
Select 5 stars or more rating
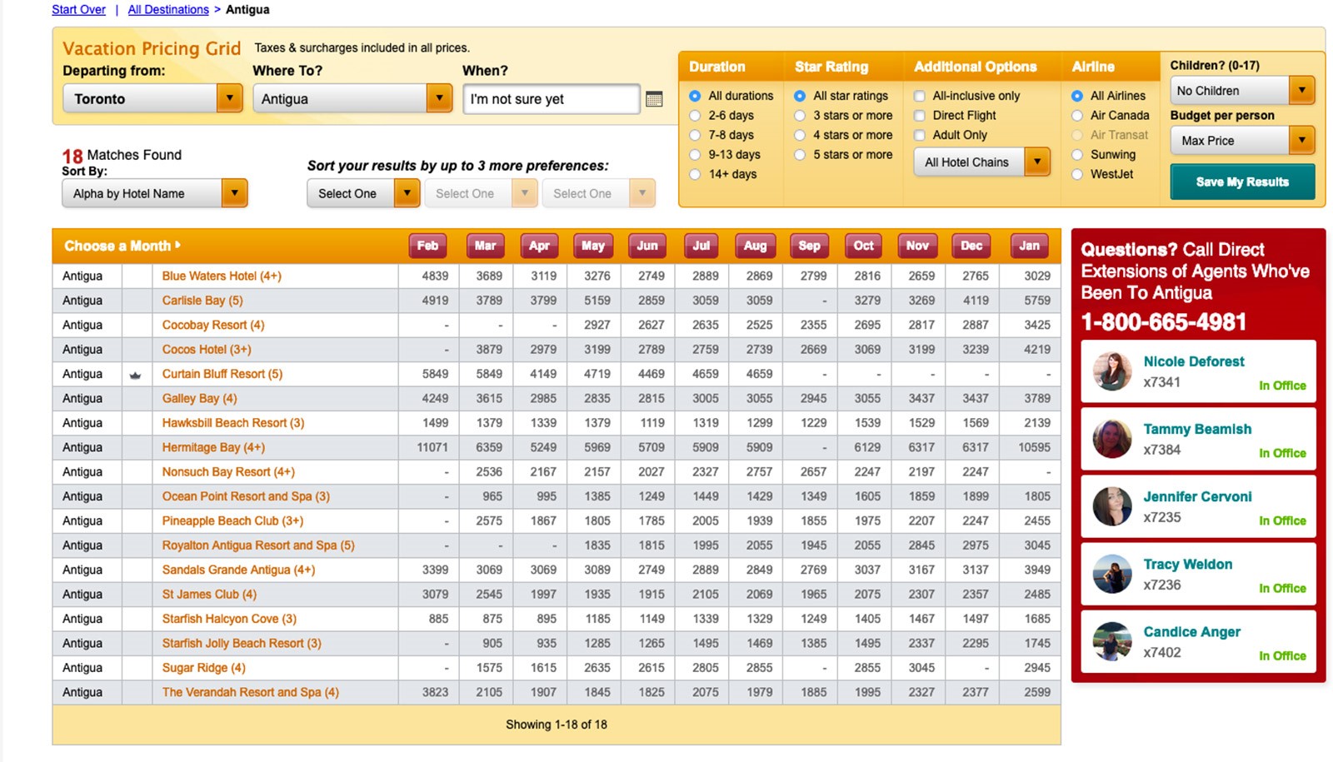point(800,155)
